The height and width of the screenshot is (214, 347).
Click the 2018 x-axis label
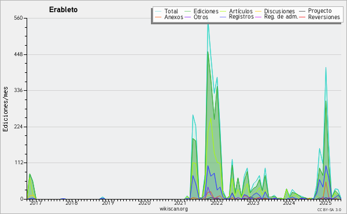[x=72, y=203]
